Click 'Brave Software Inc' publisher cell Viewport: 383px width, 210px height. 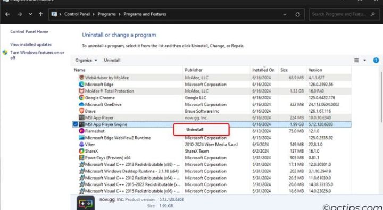pos(202,111)
